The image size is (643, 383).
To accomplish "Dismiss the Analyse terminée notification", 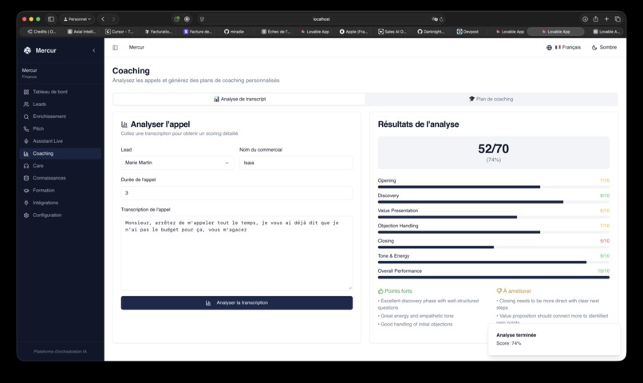I will [x=554, y=340].
